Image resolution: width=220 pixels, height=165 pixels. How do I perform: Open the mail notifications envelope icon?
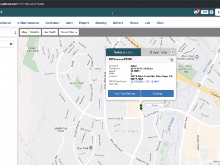point(196,12)
